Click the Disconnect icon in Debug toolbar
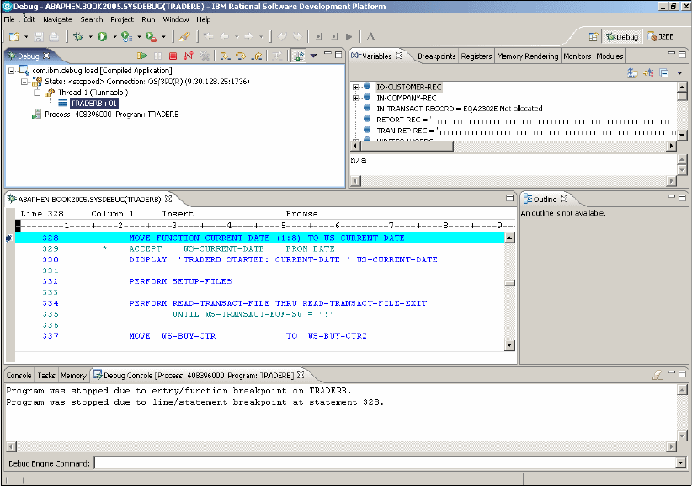This screenshot has height=486, width=692. (188, 56)
